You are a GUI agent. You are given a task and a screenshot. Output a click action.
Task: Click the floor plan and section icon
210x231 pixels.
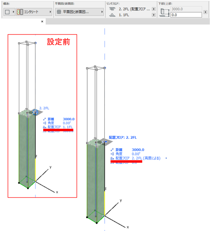coord(59,12)
